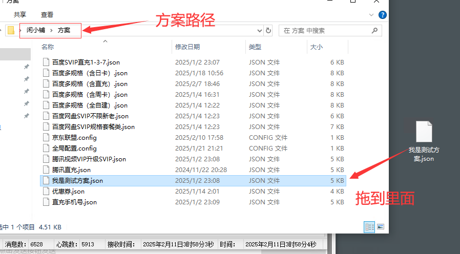Click 4 KB size of 优惠券.json

(x=337, y=191)
